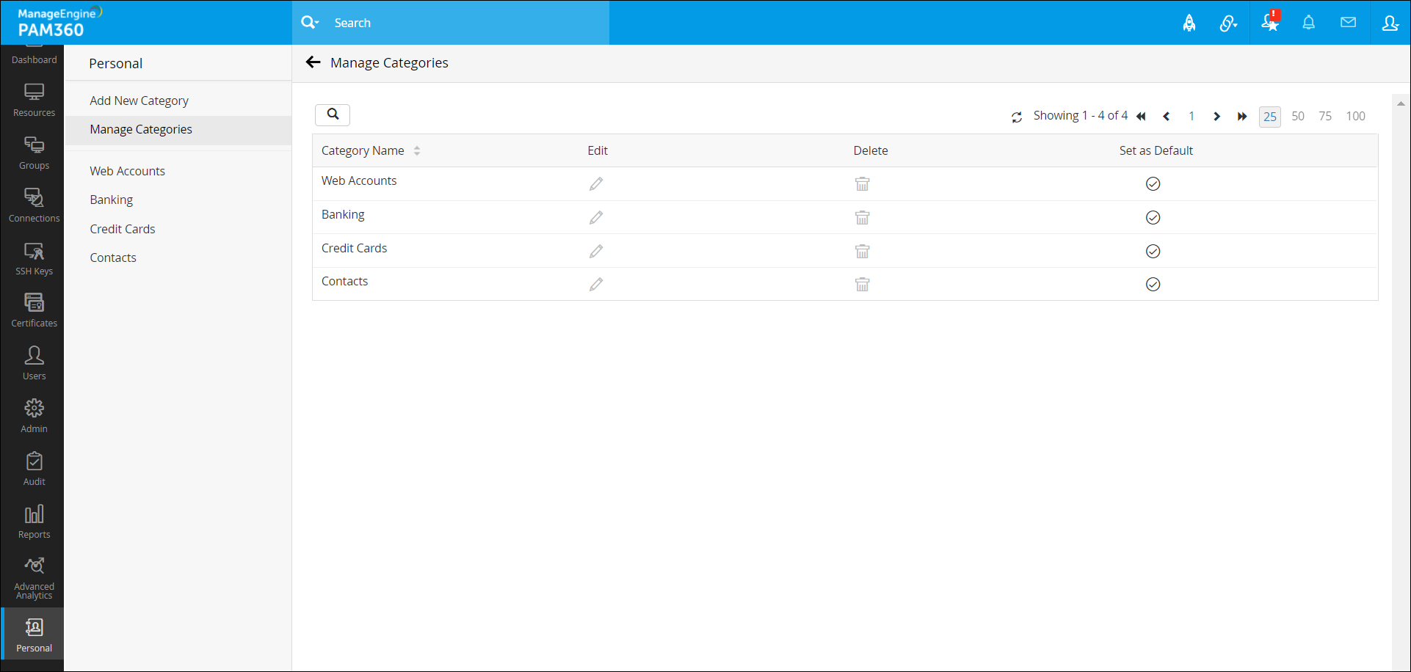Go back using the arrow beside Manage Categories

pyautogui.click(x=313, y=62)
